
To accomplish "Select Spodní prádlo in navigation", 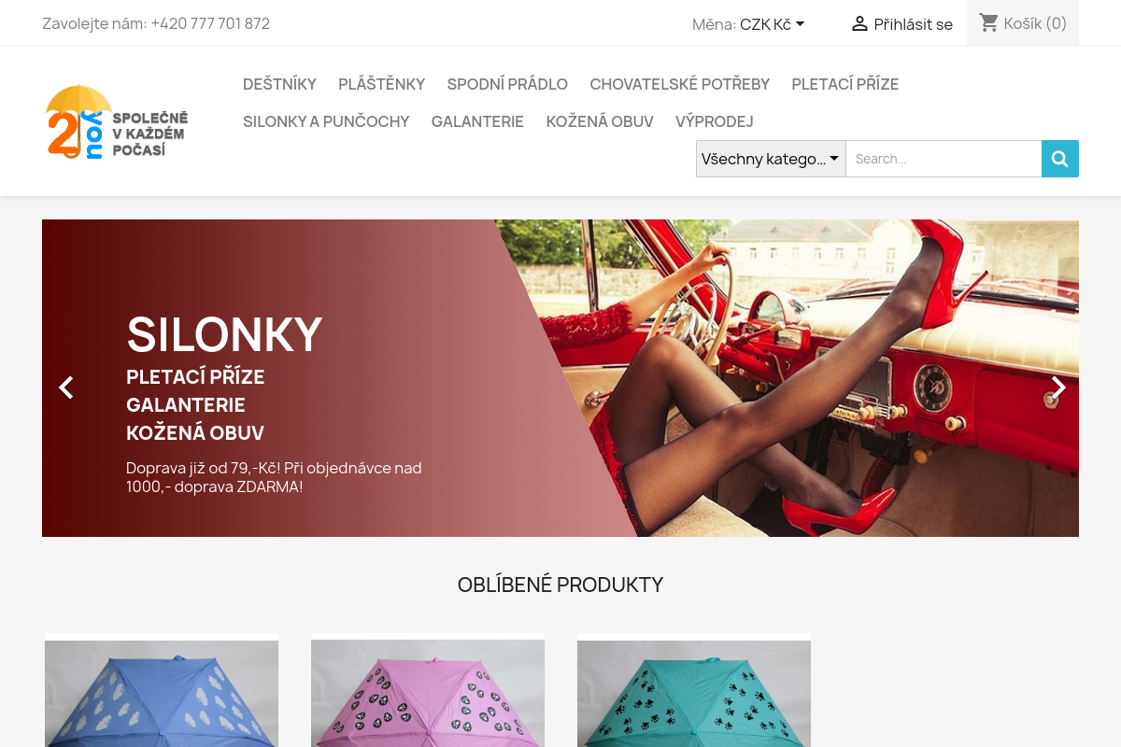I will click(x=507, y=84).
